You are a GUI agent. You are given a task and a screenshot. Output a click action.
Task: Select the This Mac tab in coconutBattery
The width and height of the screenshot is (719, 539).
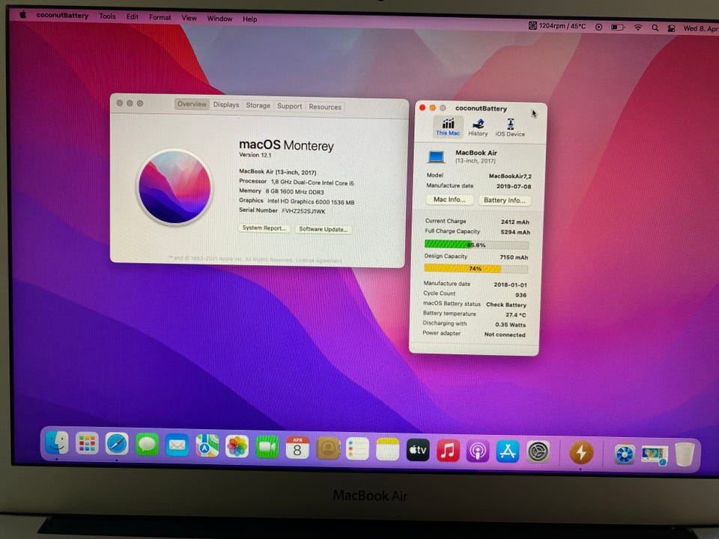point(448,127)
